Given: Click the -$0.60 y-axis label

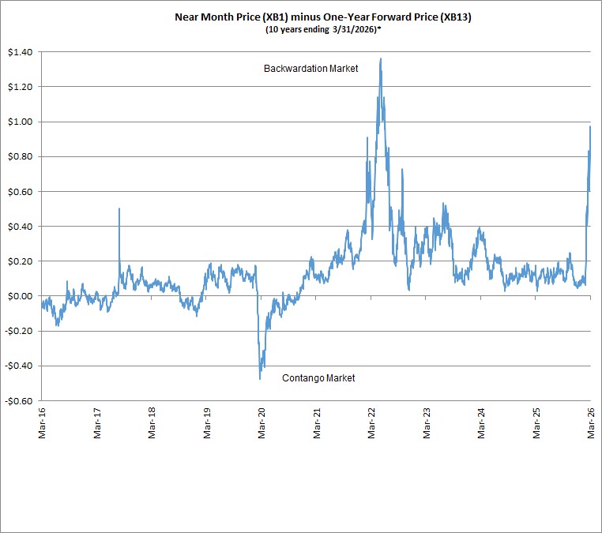Looking at the screenshot, I should click(x=19, y=401).
